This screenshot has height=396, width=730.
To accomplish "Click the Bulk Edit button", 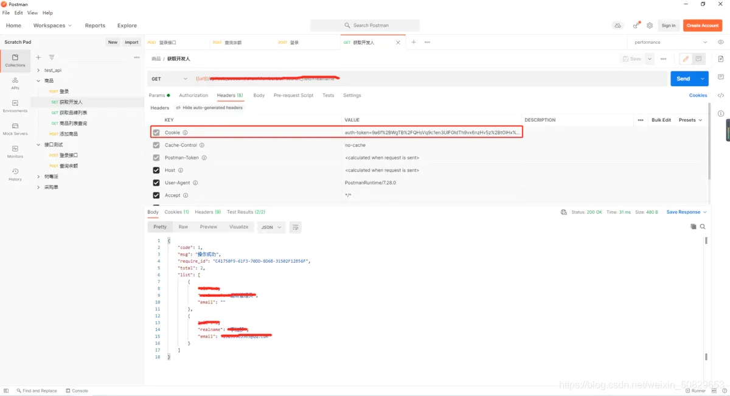I will [661, 120].
